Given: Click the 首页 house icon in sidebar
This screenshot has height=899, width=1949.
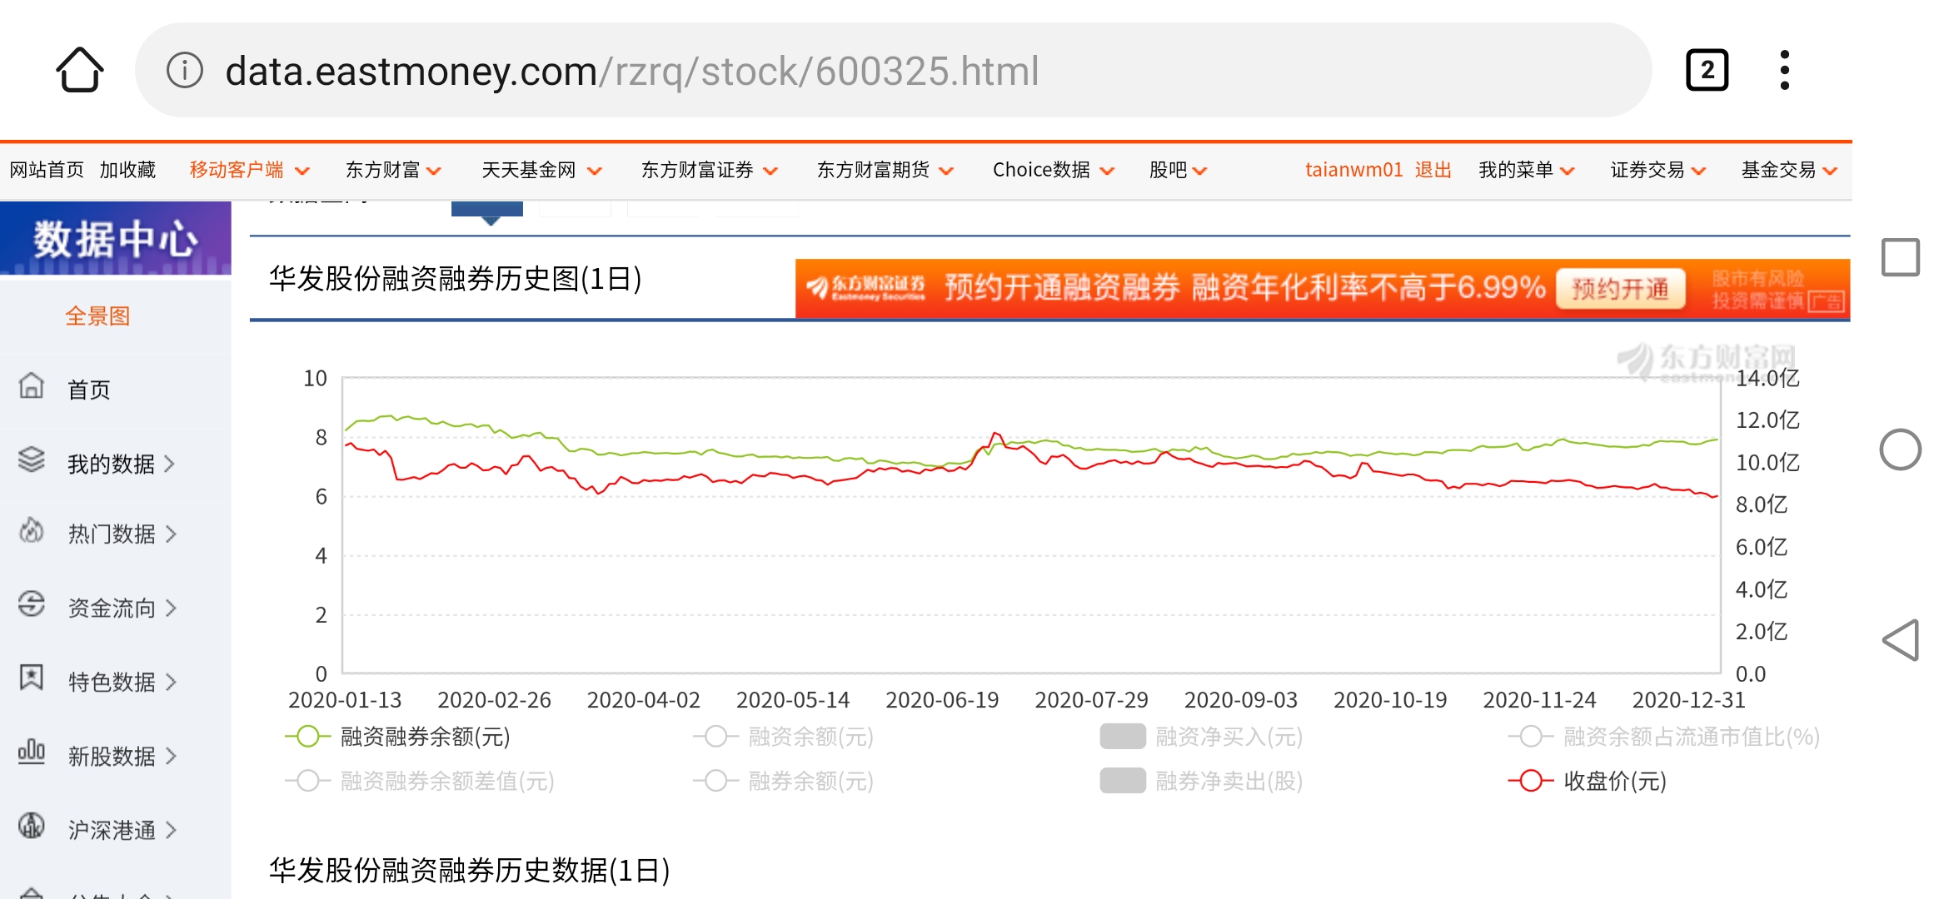Looking at the screenshot, I should [32, 386].
